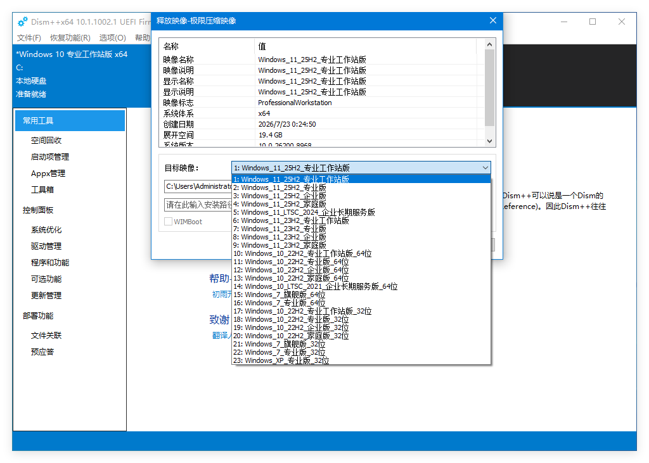The image size is (649, 463).
Task: Open the 帮助 menu
Action: tap(143, 37)
